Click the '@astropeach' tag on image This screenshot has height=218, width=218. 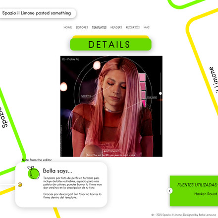[111, 151]
